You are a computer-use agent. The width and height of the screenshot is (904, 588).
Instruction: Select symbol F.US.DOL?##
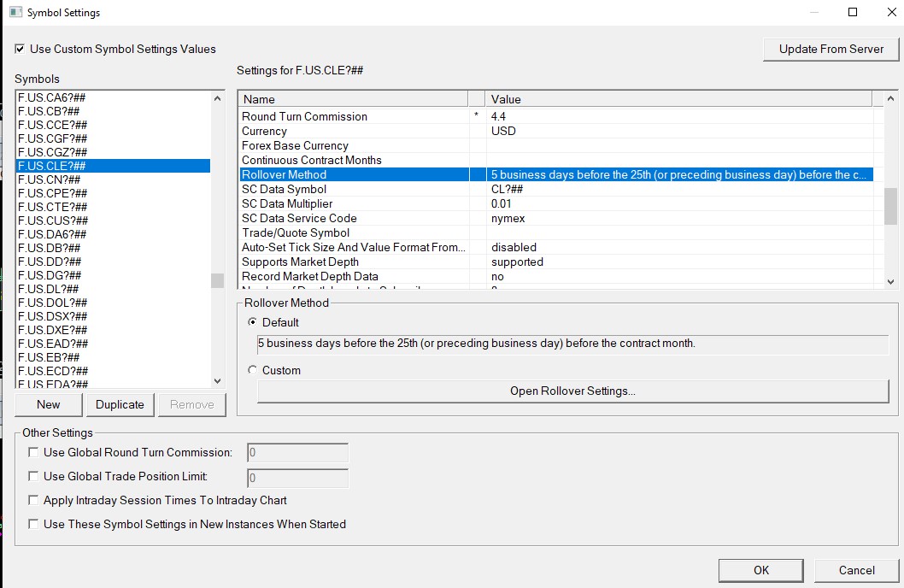113,303
